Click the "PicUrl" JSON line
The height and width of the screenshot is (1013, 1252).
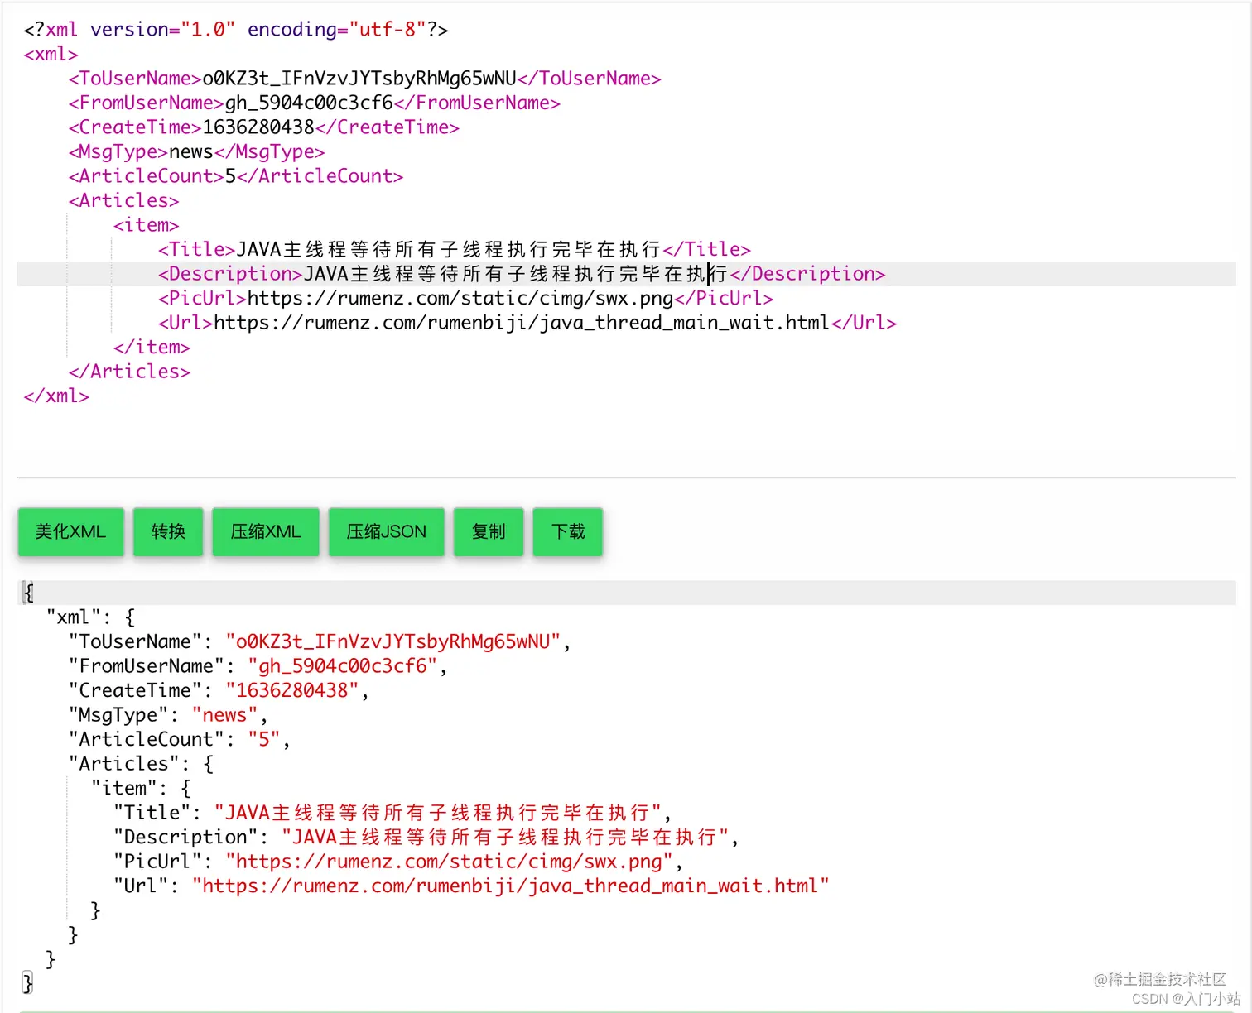click(398, 862)
